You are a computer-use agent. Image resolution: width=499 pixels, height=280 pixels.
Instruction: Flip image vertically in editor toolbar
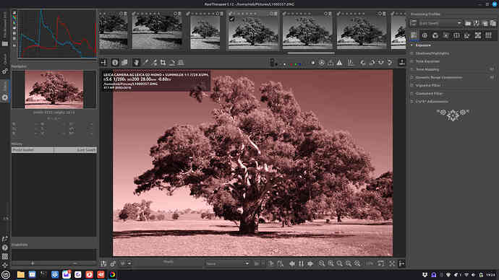tap(390, 63)
